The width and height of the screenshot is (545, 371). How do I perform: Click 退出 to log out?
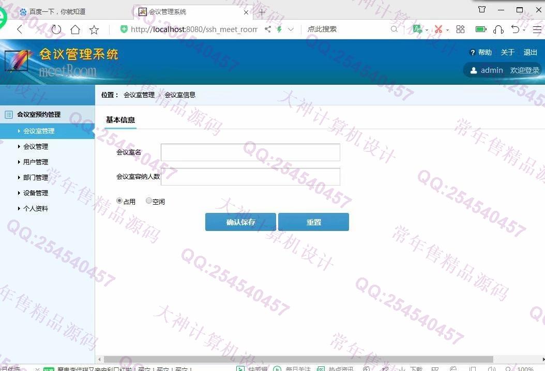point(531,53)
